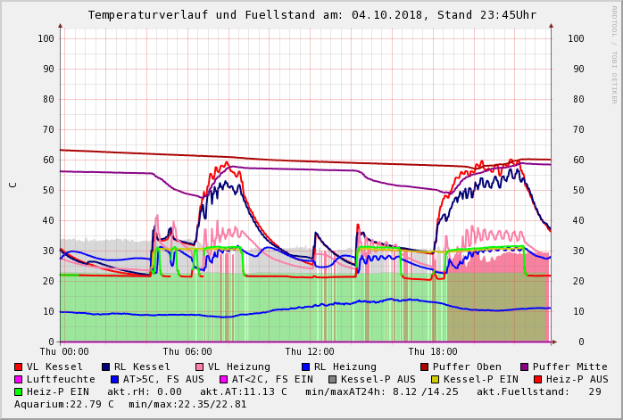The height and width of the screenshot is (420, 623).
Task: Click the RRDTOOL / TOBI OETIKER watermark
Action: click(x=614, y=54)
